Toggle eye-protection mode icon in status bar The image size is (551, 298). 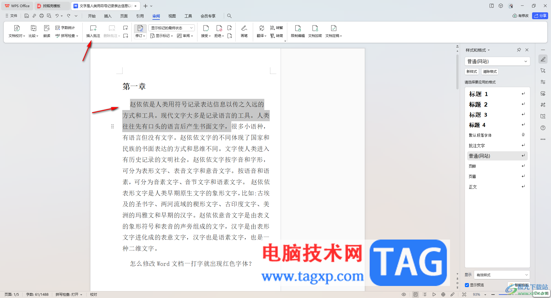click(404, 295)
